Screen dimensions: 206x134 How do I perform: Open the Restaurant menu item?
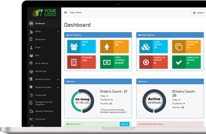[x=44, y=39]
